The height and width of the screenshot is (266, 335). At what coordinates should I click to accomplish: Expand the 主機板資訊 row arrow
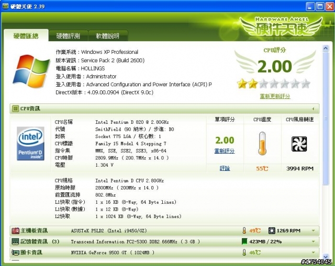pyautogui.click(x=314, y=230)
